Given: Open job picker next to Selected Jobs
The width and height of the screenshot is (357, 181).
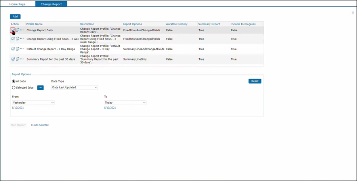Looking at the screenshot, I should [40, 88].
